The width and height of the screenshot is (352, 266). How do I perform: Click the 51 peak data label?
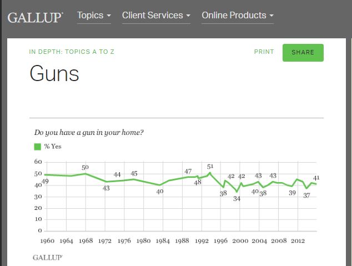[210, 167]
